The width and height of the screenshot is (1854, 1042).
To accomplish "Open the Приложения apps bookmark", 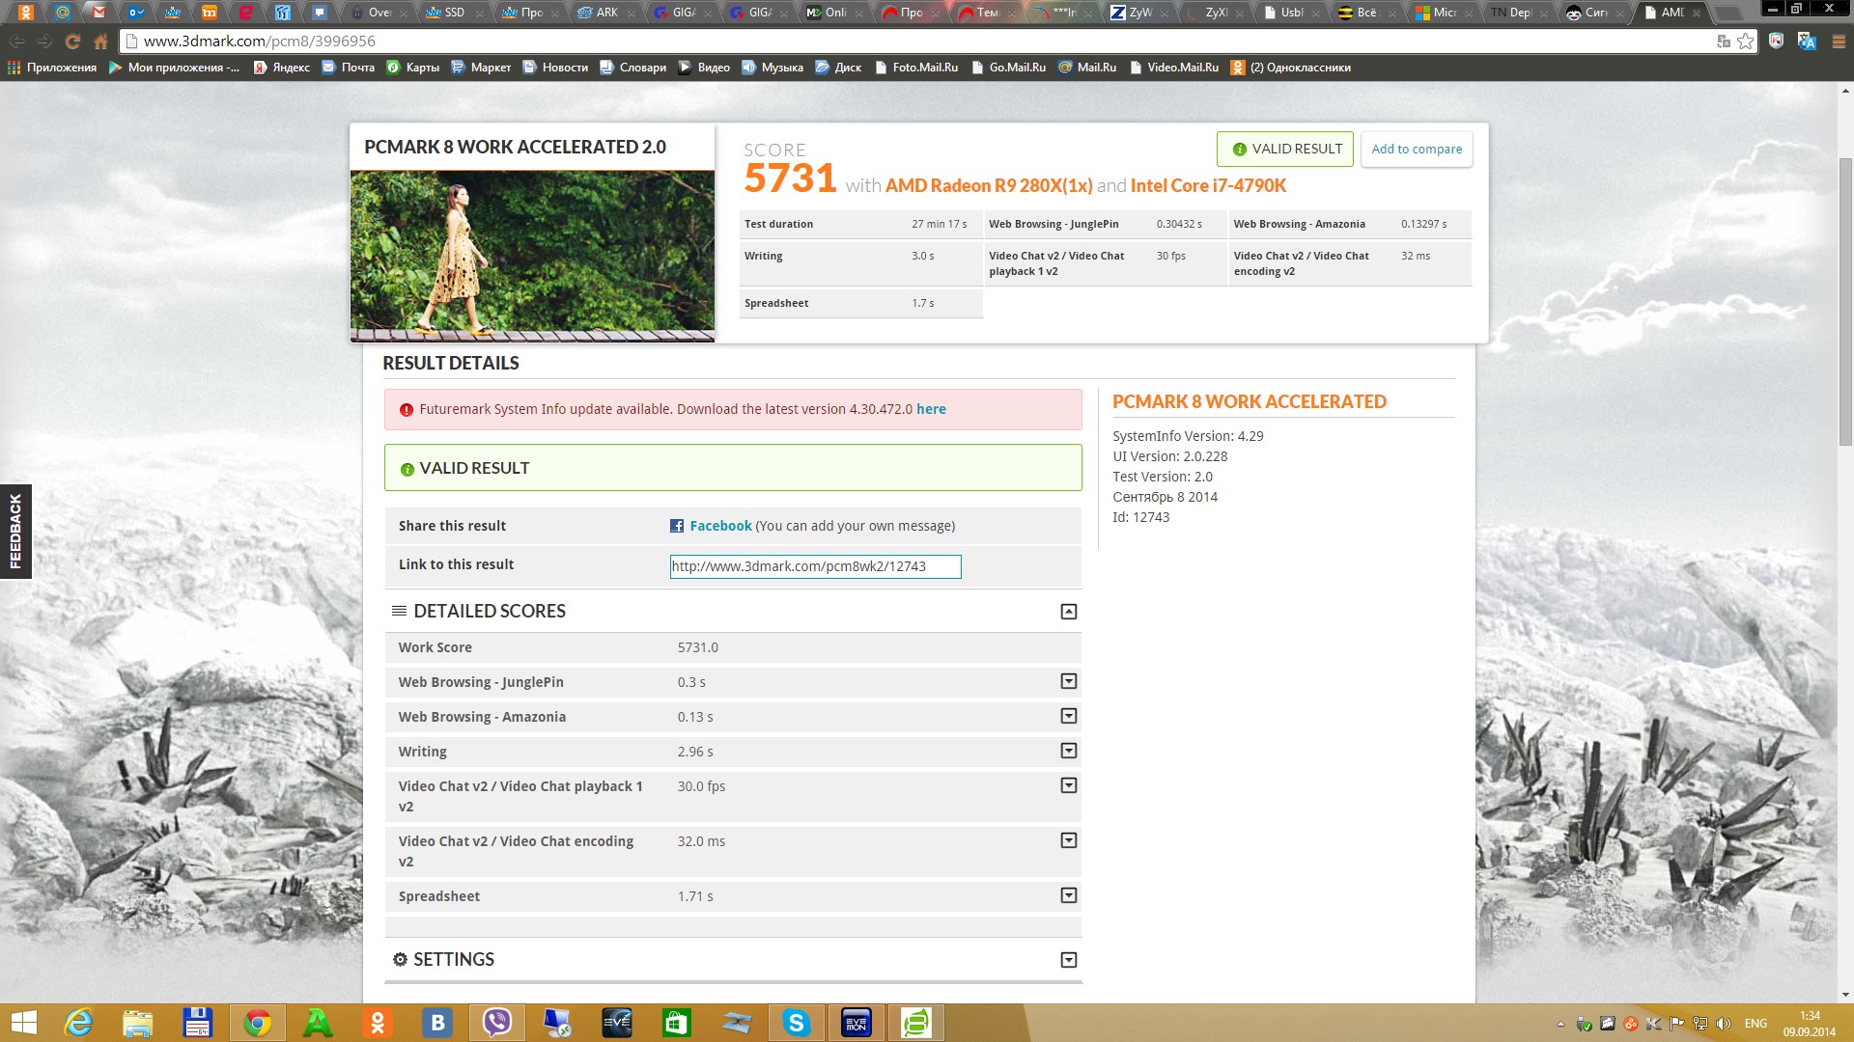I will (52, 68).
